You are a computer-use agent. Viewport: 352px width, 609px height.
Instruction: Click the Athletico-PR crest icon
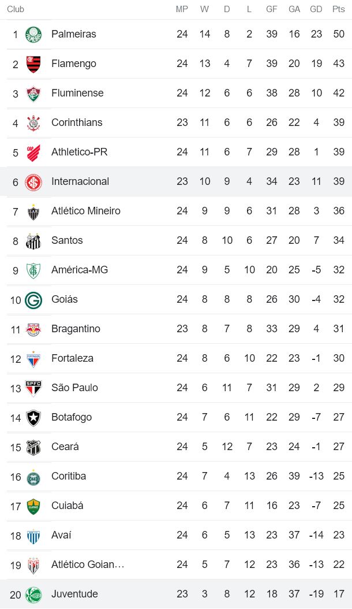[x=33, y=153]
